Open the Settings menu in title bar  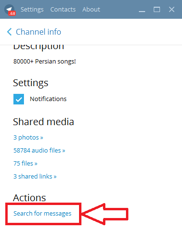coord(32,10)
